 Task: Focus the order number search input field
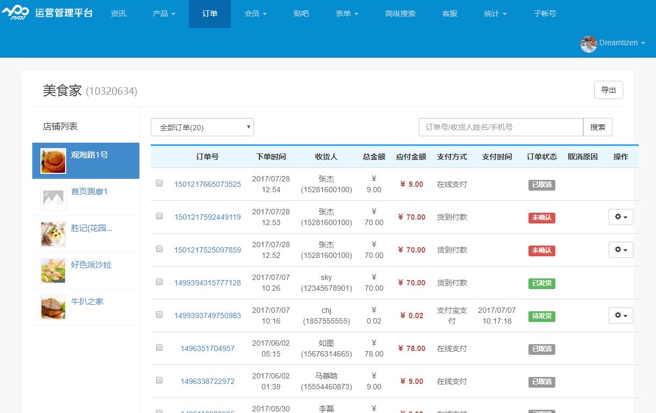500,128
